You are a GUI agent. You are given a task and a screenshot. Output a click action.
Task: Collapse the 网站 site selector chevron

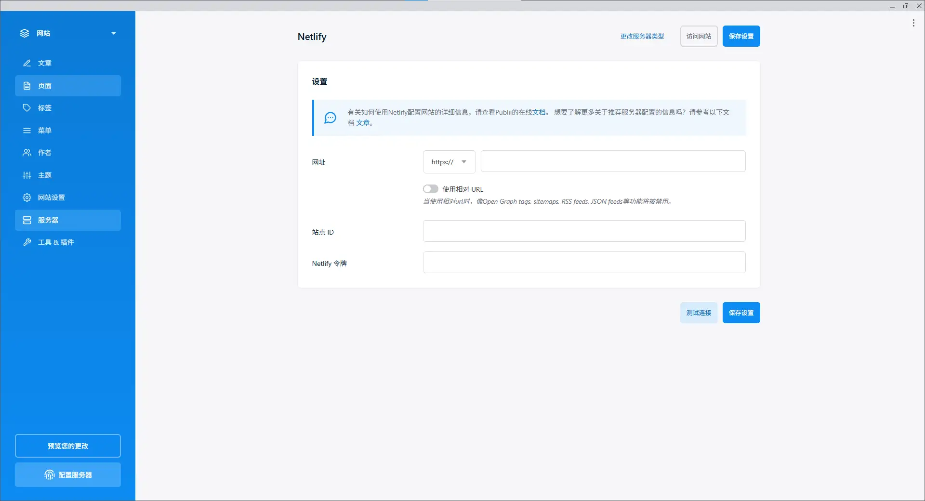(x=114, y=33)
